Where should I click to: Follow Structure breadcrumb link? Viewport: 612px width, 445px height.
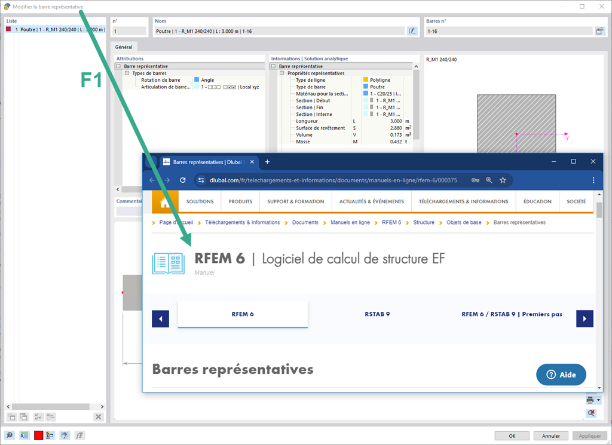click(x=424, y=222)
